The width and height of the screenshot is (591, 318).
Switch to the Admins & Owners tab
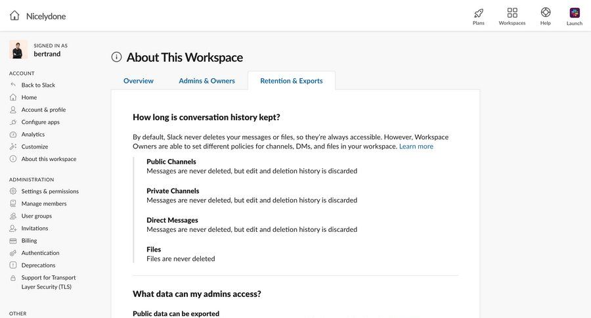[207, 81]
